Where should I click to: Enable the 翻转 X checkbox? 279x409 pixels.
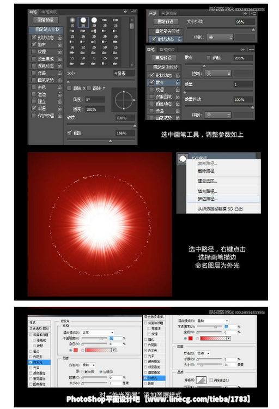69,88
